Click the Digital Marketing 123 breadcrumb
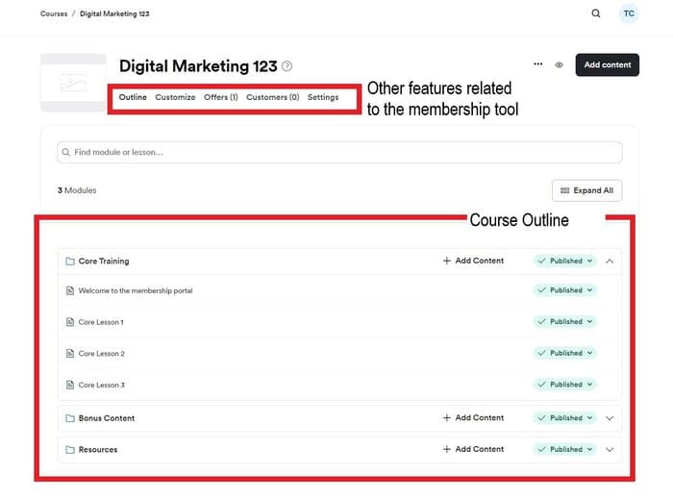Image resolution: width=673 pixels, height=500 pixels. (x=114, y=13)
